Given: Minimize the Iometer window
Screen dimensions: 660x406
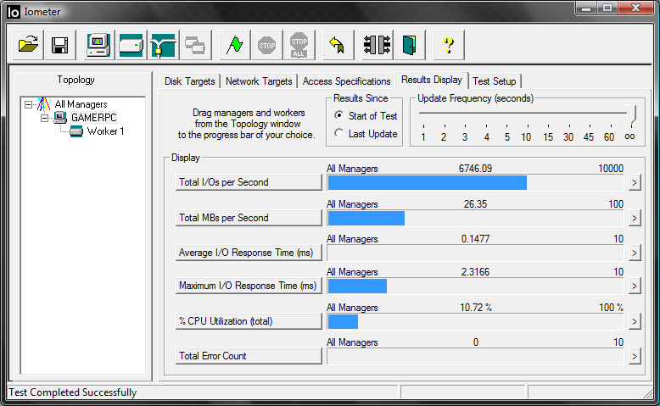Looking at the screenshot, I should point(586,8).
